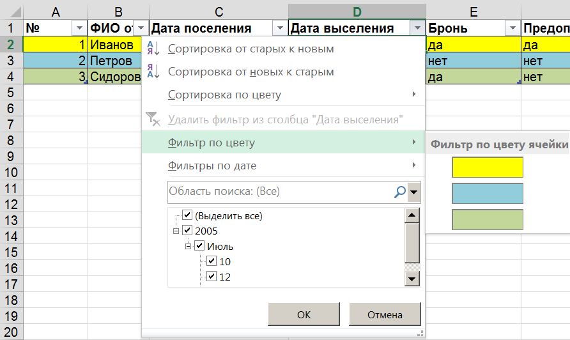Click the OK button
The image size is (570, 340).
point(304,314)
